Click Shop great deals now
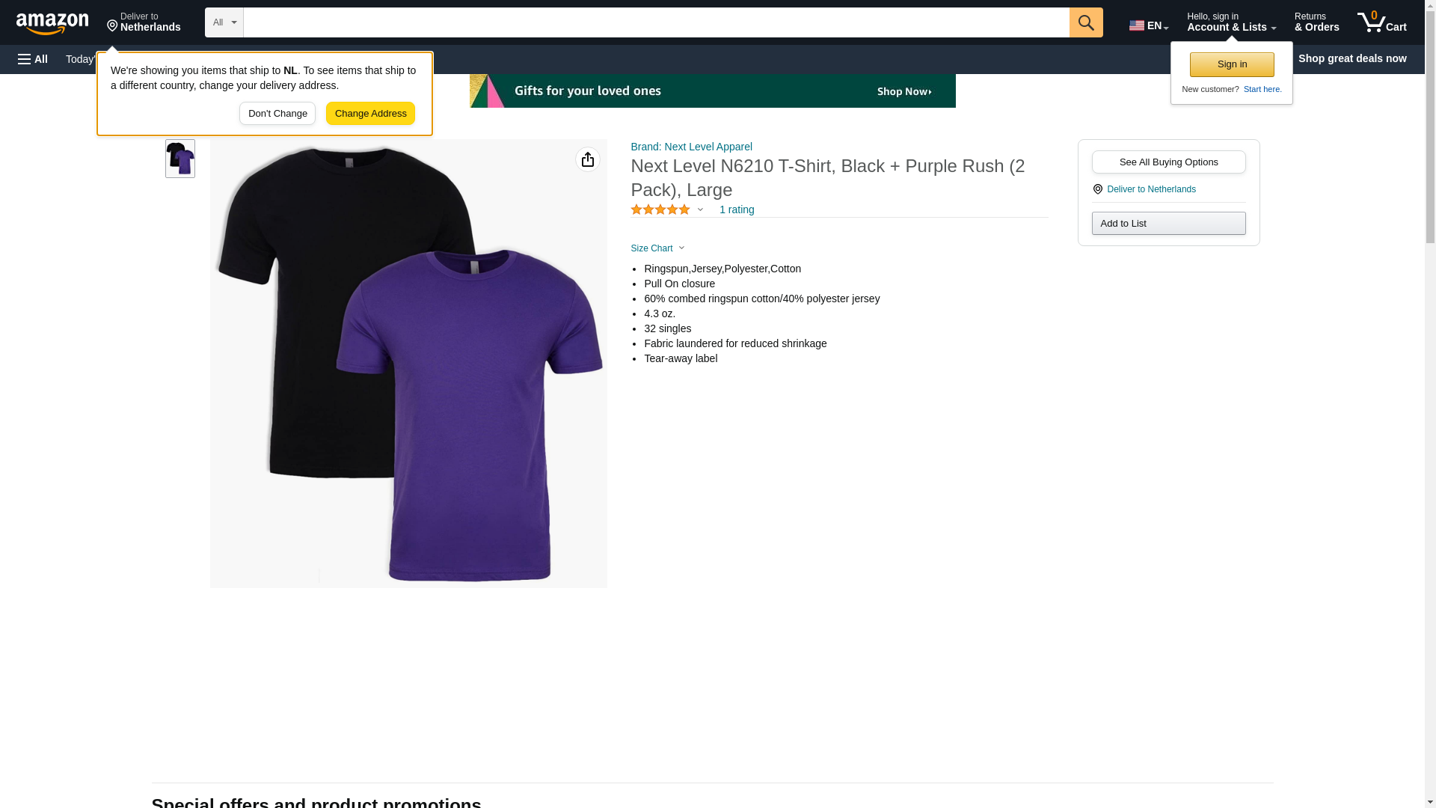This screenshot has height=808, width=1436. pyautogui.click(x=1351, y=58)
